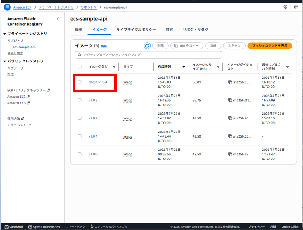Open 機能と設定 in the sidebar
Viewport: 303px width, 230px height.
pos(15,54)
